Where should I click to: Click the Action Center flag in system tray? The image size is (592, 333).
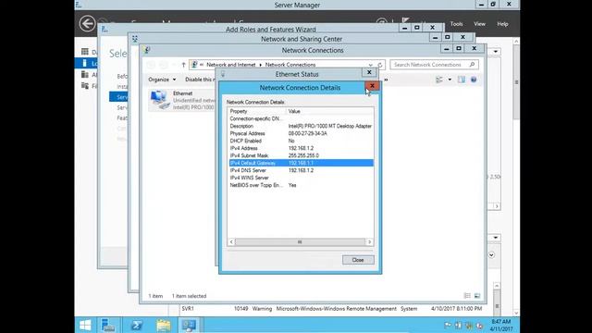(448, 325)
